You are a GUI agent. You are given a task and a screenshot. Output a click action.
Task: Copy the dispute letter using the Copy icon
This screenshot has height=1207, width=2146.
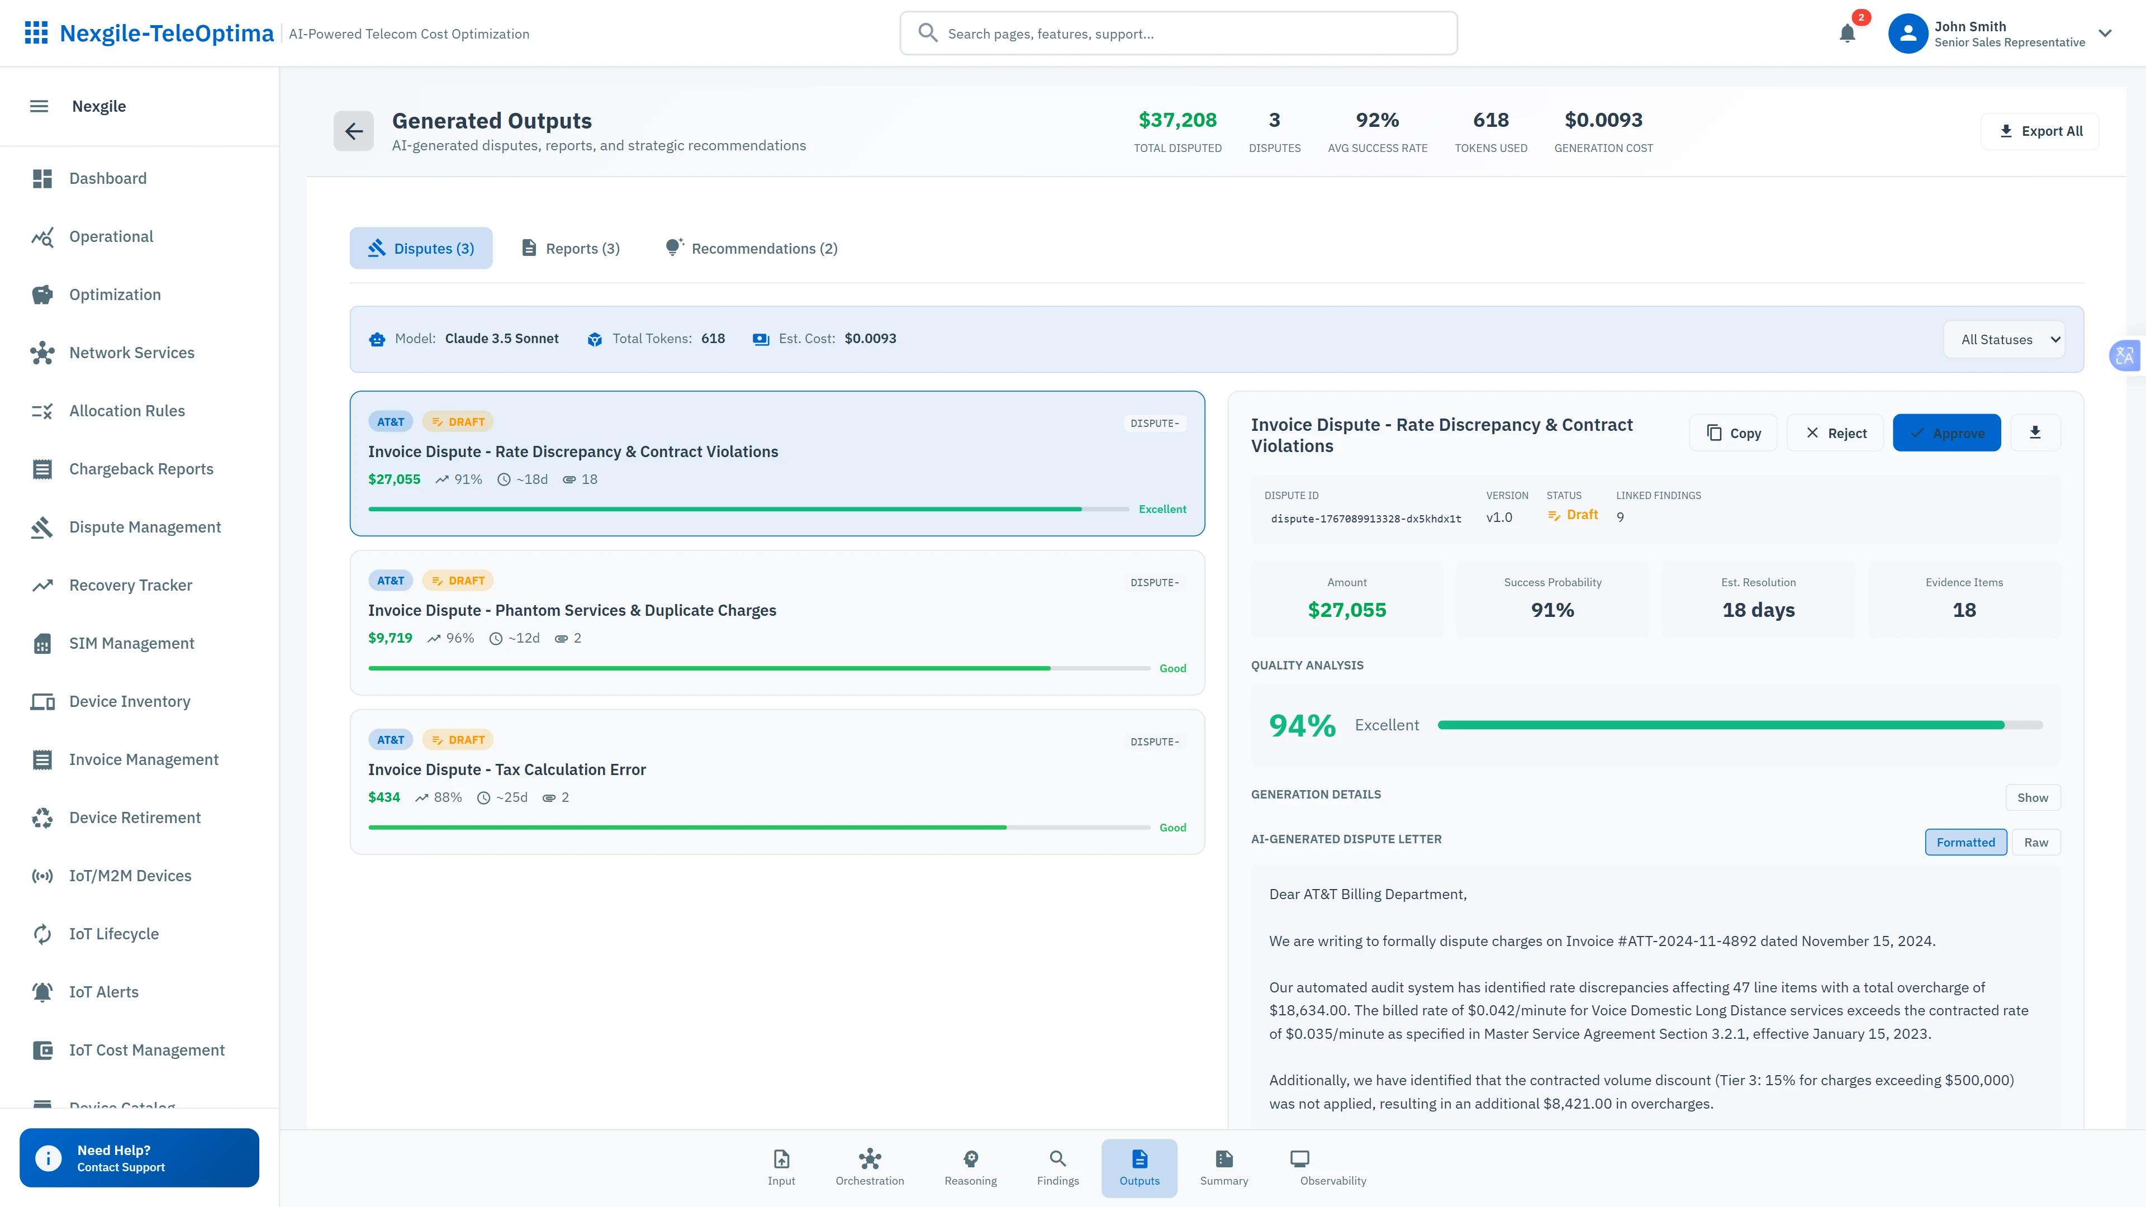click(x=1733, y=433)
